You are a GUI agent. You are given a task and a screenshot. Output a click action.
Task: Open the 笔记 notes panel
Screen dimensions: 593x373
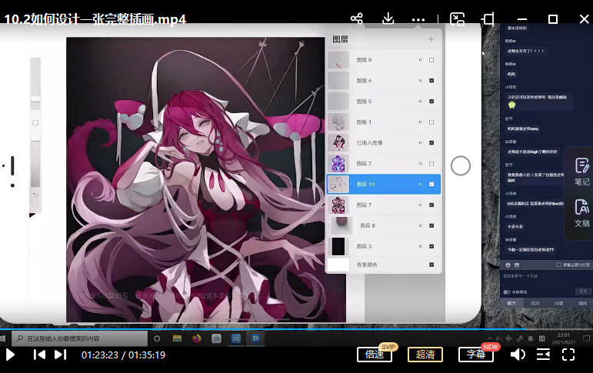581,171
